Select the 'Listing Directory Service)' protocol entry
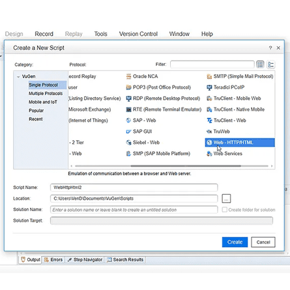Viewport: 290px width, 290px height. 94,98
